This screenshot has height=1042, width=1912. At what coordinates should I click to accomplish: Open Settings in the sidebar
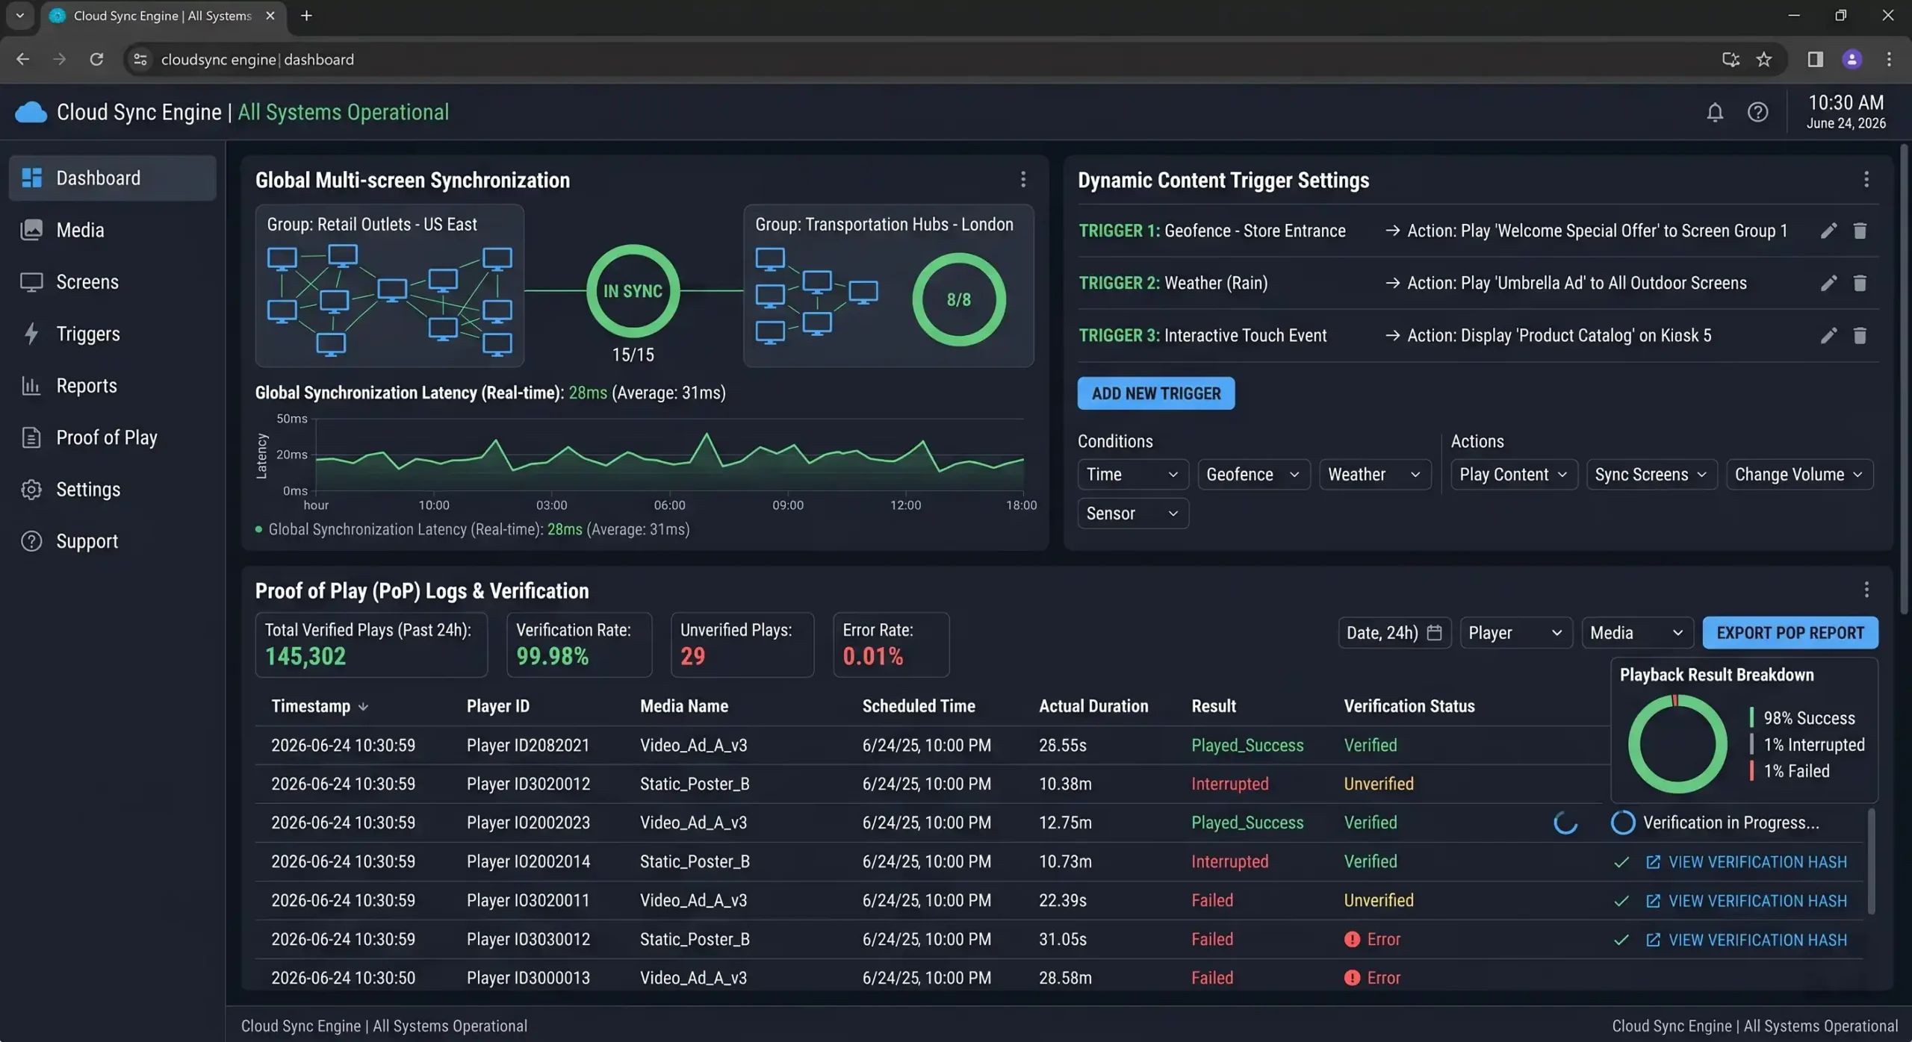[112, 490]
